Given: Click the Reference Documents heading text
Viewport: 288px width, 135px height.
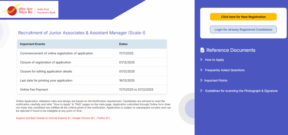Looking at the screenshot, I should 231,50.
